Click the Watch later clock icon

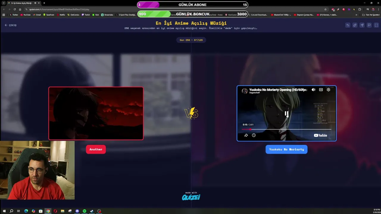pyautogui.click(x=254, y=135)
